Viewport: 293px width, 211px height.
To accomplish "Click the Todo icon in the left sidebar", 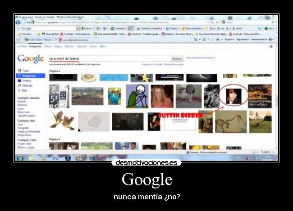I will pos(19,71).
